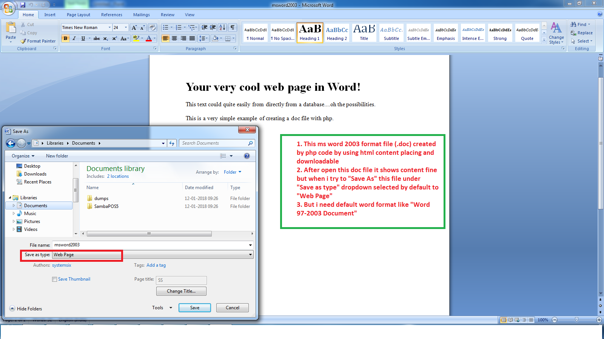The image size is (604, 339).
Task: Select Align Text Left
Action: [165, 38]
